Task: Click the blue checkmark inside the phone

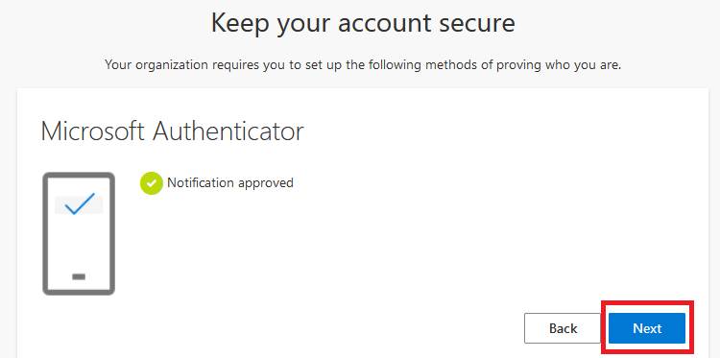Action: coord(80,203)
